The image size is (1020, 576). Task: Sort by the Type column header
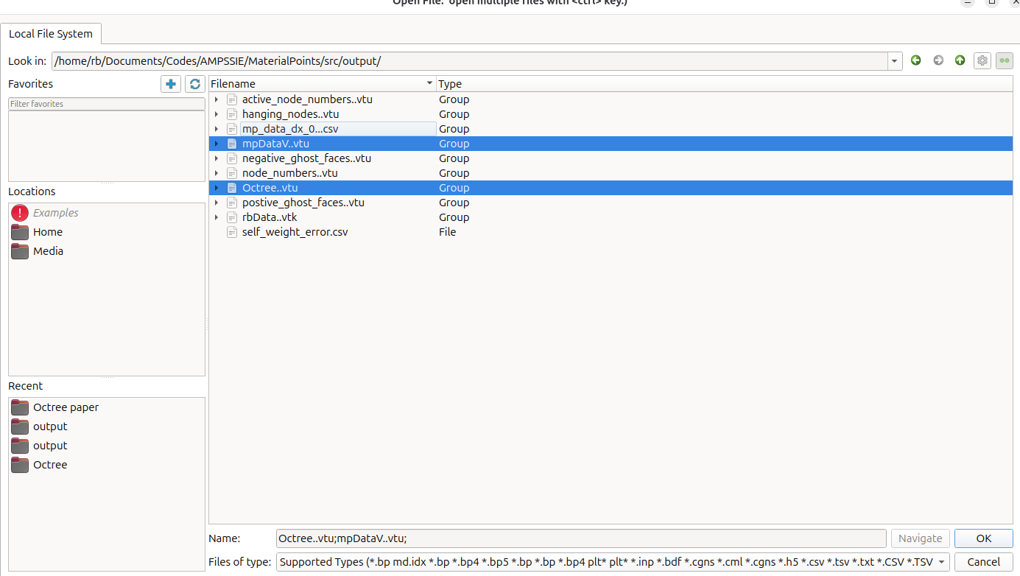pos(724,84)
